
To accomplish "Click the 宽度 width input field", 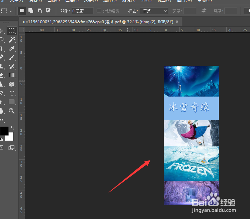I will [190, 11].
